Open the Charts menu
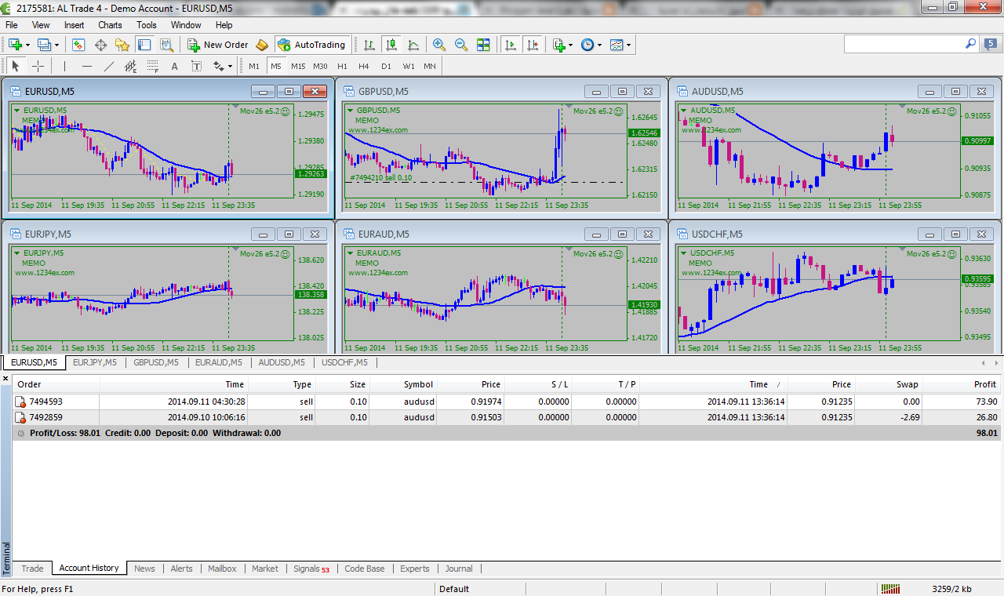Image resolution: width=1004 pixels, height=596 pixels. coord(110,25)
